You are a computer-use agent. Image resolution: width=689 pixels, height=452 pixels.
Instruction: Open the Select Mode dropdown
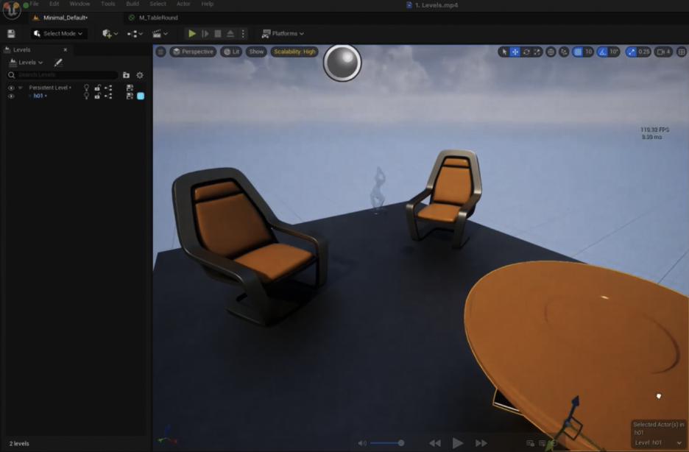click(58, 33)
